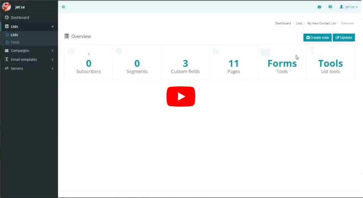
Task: Click the Update button
Action: click(x=344, y=37)
